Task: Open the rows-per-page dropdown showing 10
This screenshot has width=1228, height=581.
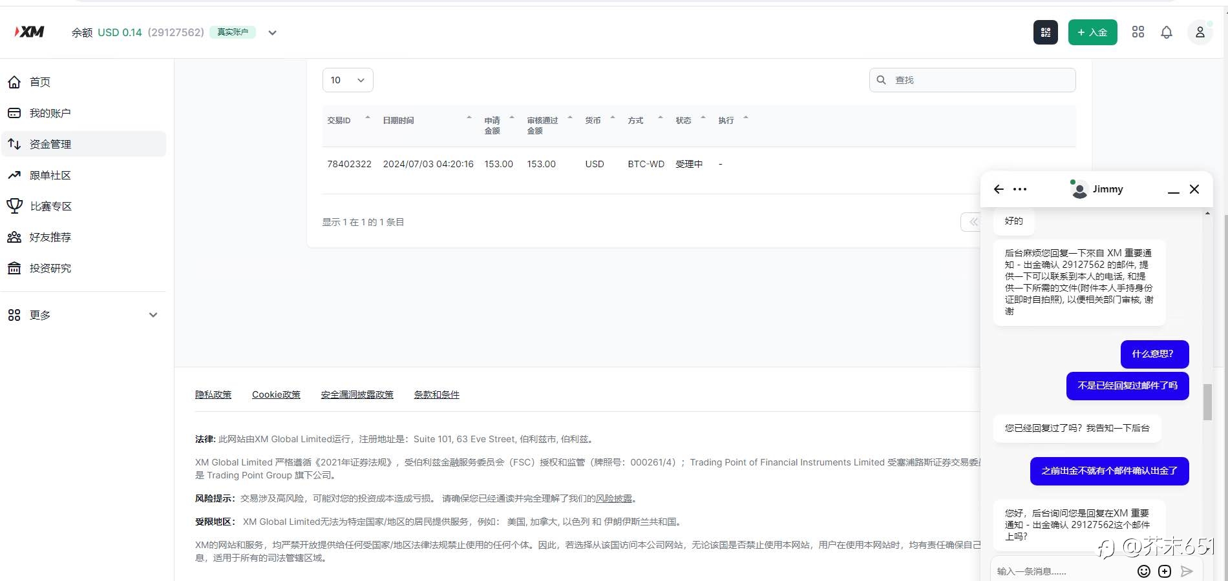Action: (348, 80)
